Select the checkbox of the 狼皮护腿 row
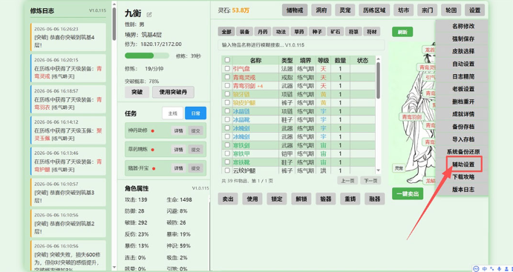Image resolution: width=513 pixels, height=272 pixels. pos(227,102)
